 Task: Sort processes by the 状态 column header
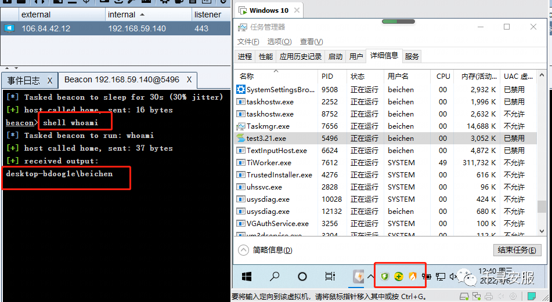(365, 77)
